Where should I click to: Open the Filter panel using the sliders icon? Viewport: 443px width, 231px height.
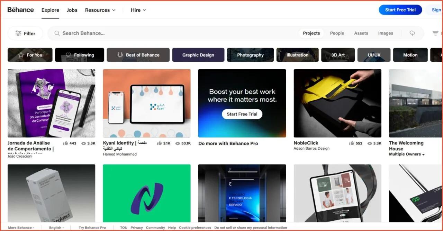[18, 33]
